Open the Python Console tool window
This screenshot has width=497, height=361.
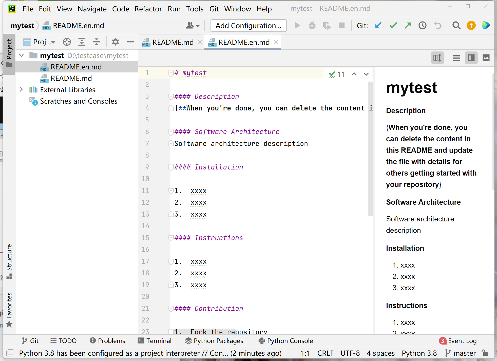coord(286,341)
